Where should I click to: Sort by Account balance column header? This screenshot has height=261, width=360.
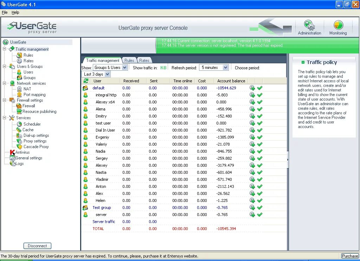tap(231, 81)
